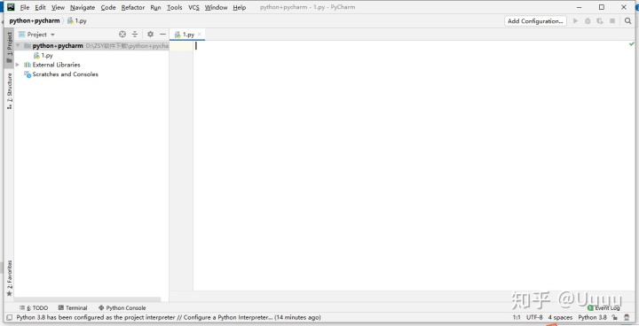Open the Python Console tool window
Screen dimensions: 639x326
pos(122,308)
